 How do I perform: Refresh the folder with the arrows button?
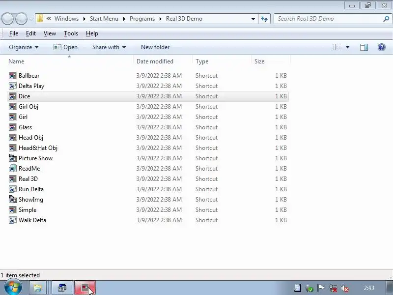tap(264, 19)
